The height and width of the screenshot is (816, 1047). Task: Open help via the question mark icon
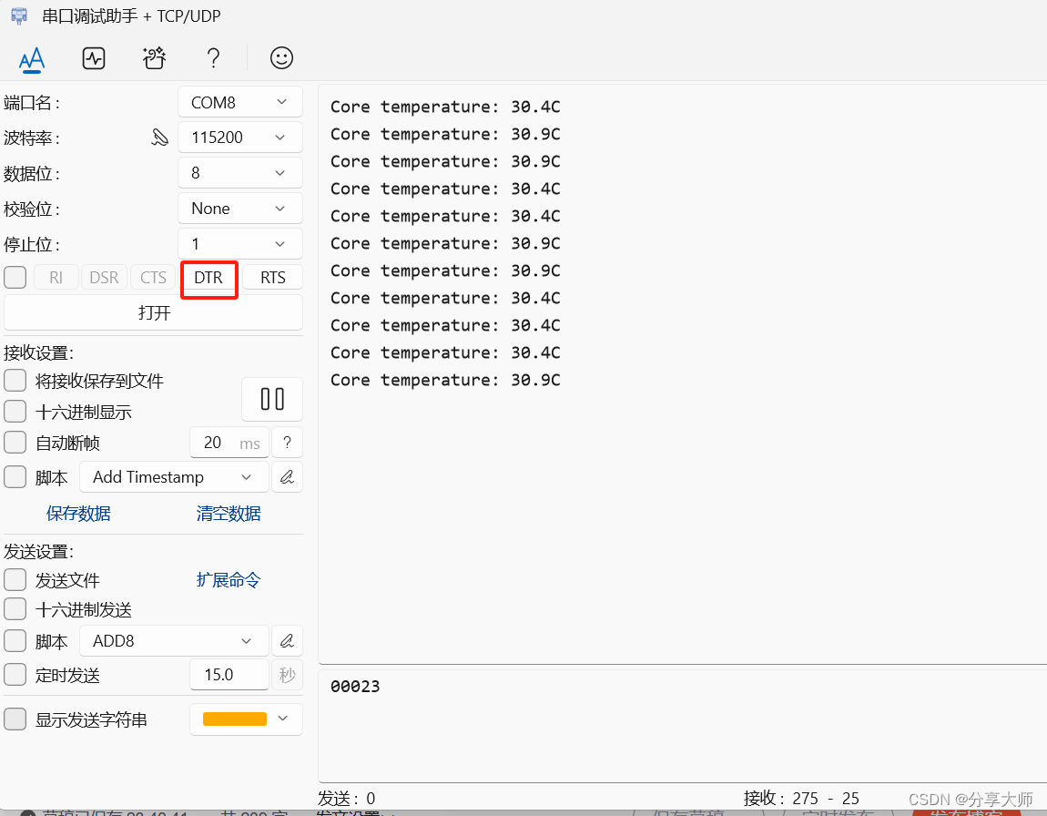[x=213, y=57]
